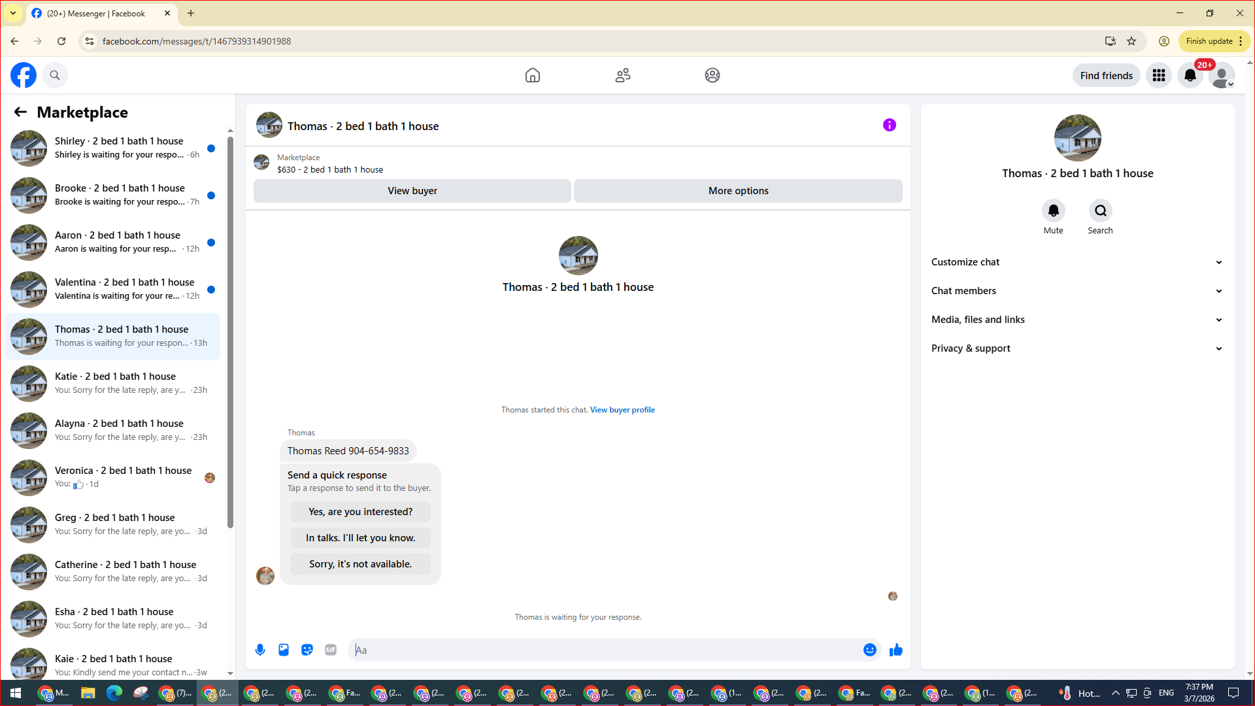Image resolution: width=1255 pixels, height=706 pixels.
Task: Open Greg's 2 bed 1 bath chat
Action: pos(113,525)
